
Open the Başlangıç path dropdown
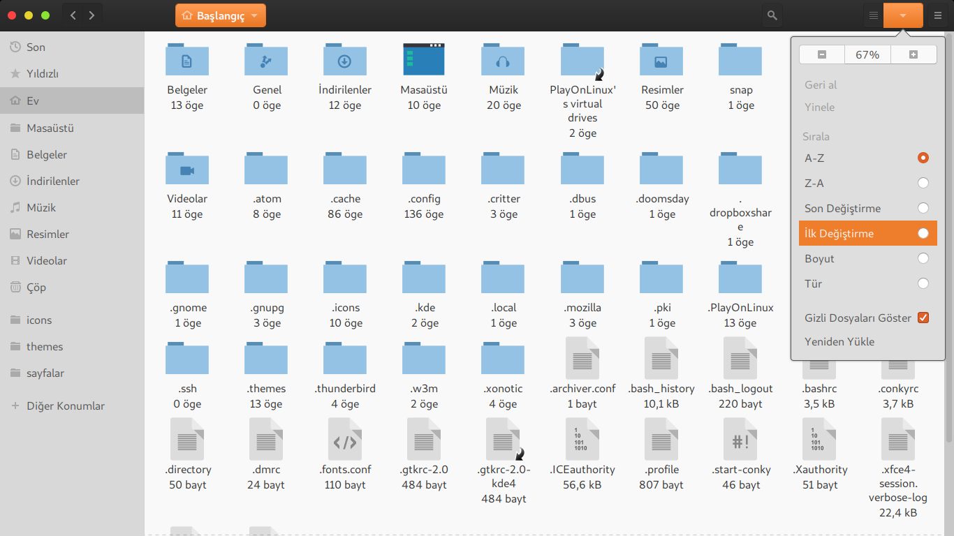click(220, 15)
